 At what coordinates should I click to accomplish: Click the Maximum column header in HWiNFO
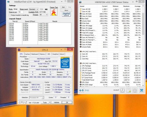pyautogui.click(x=126, y=6)
